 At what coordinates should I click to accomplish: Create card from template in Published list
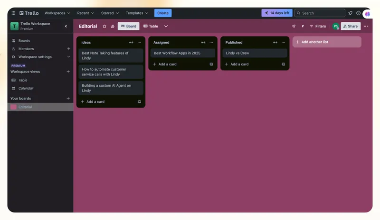click(283, 64)
